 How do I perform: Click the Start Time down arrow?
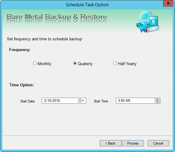coord(157,102)
